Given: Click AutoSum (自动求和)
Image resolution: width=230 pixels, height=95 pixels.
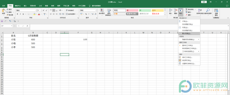Looking at the screenshot, I should pyautogui.click(x=190, y=9).
